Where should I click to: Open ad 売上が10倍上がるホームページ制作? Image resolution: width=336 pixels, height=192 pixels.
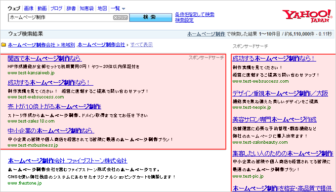tap(54, 106)
